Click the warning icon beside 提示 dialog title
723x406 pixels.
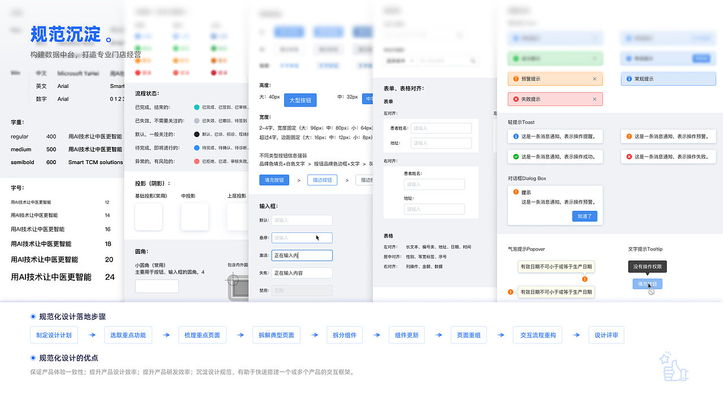tap(516, 192)
